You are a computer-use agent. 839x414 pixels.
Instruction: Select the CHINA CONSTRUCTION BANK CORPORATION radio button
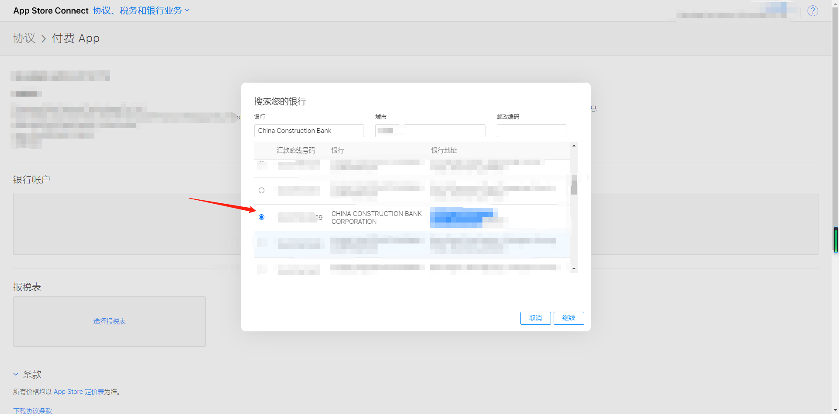pyautogui.click(x=261, y=217)
